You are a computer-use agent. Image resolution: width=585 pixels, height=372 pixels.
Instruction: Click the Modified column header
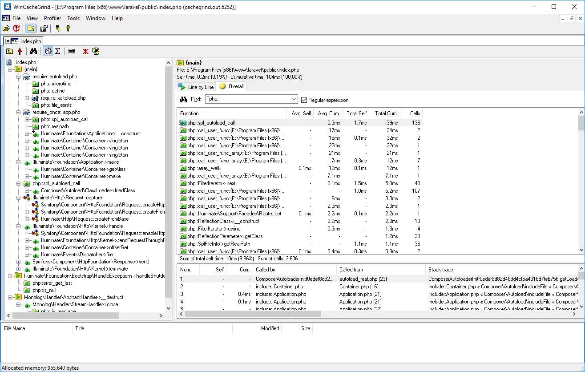point(257,328)
